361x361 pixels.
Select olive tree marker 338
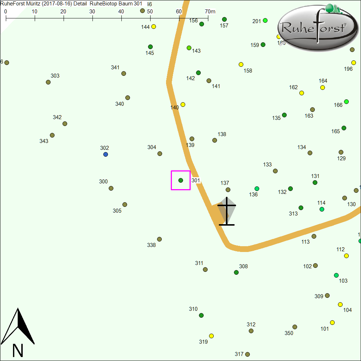pos(159,239)
